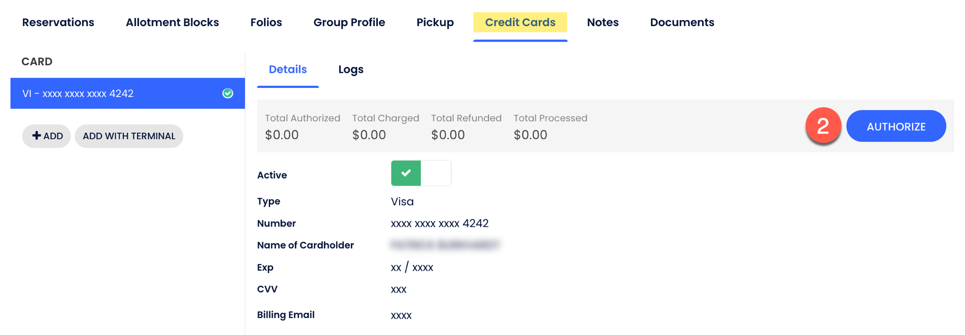This screenshot has height=335, width=965.
Task: Open the Folios tab
Action: click(266, 22)
